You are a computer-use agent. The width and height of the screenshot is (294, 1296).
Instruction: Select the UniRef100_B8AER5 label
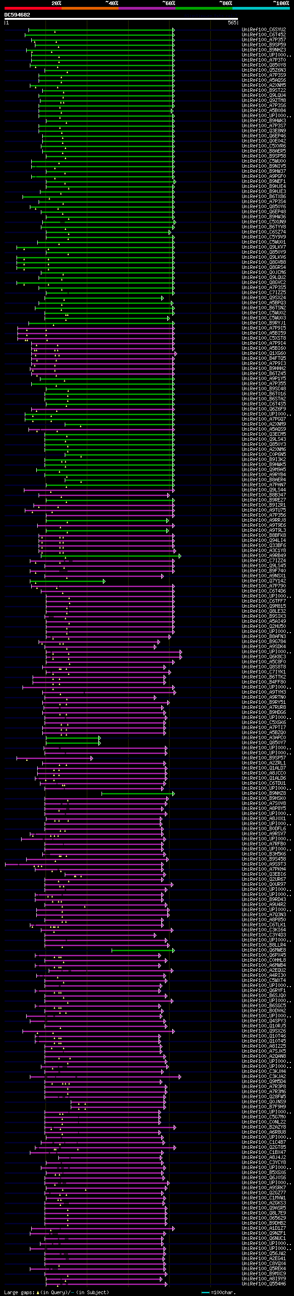point(264,151)
